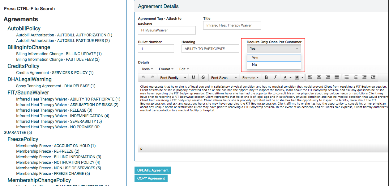This screenshot has width=389, height=186.
Task: Apply the background color button
Action: pyautogui.click(x=297, y=77)
